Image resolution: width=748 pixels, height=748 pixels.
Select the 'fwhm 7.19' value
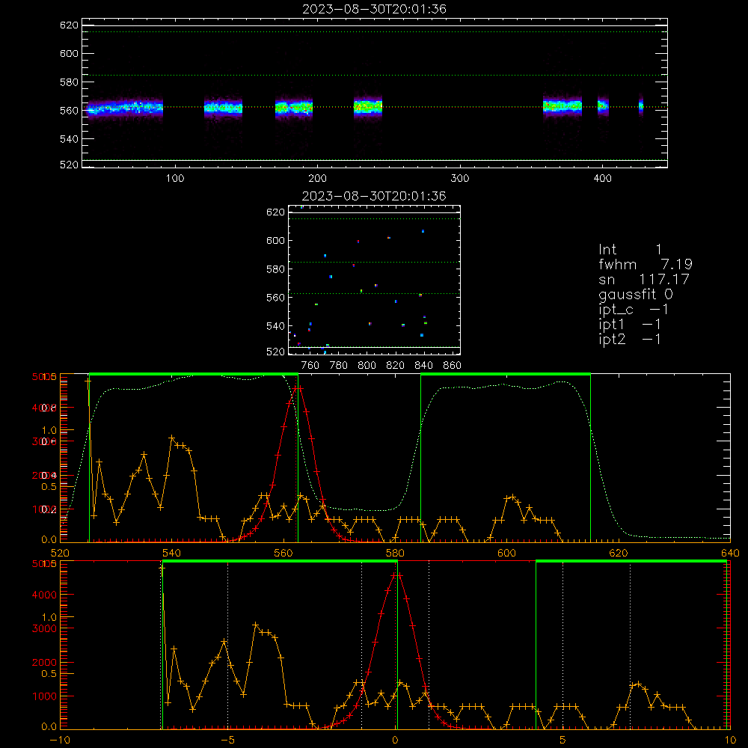(646, 264)
